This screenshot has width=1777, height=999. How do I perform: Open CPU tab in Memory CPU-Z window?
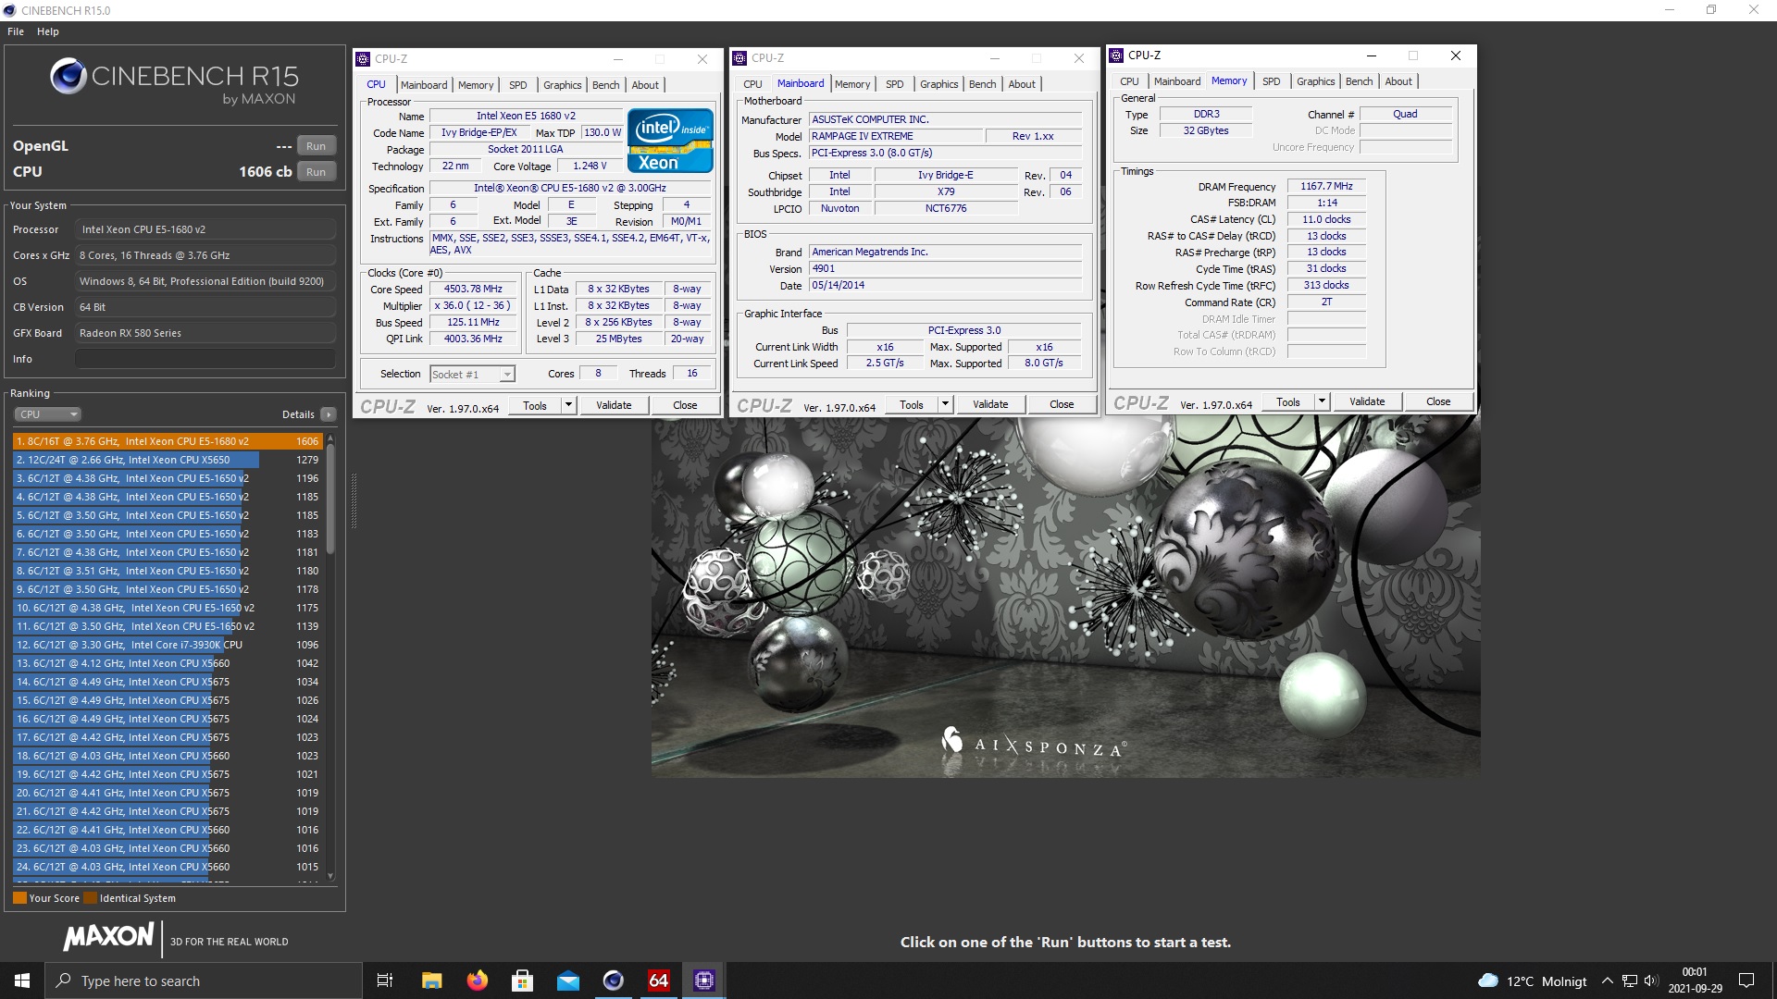tap(1129, 81)
